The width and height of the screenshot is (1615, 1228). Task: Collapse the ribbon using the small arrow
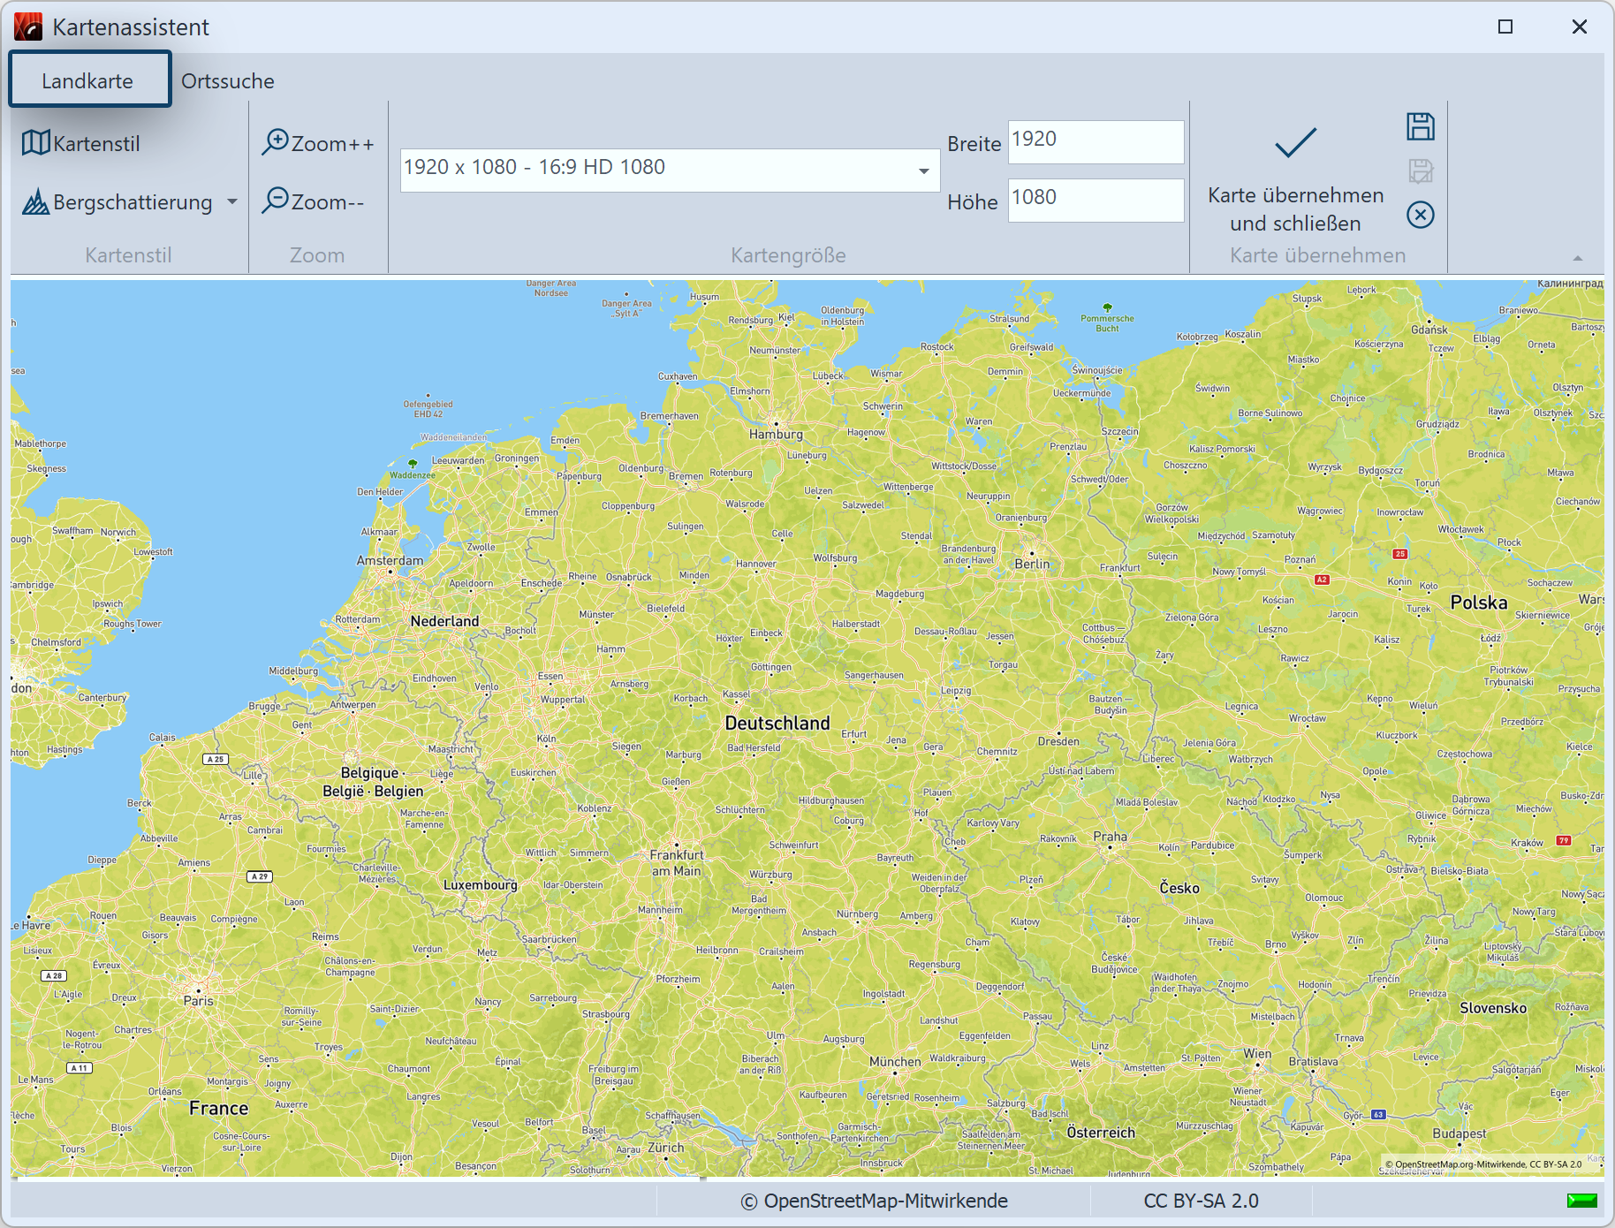coord(1576,257)
